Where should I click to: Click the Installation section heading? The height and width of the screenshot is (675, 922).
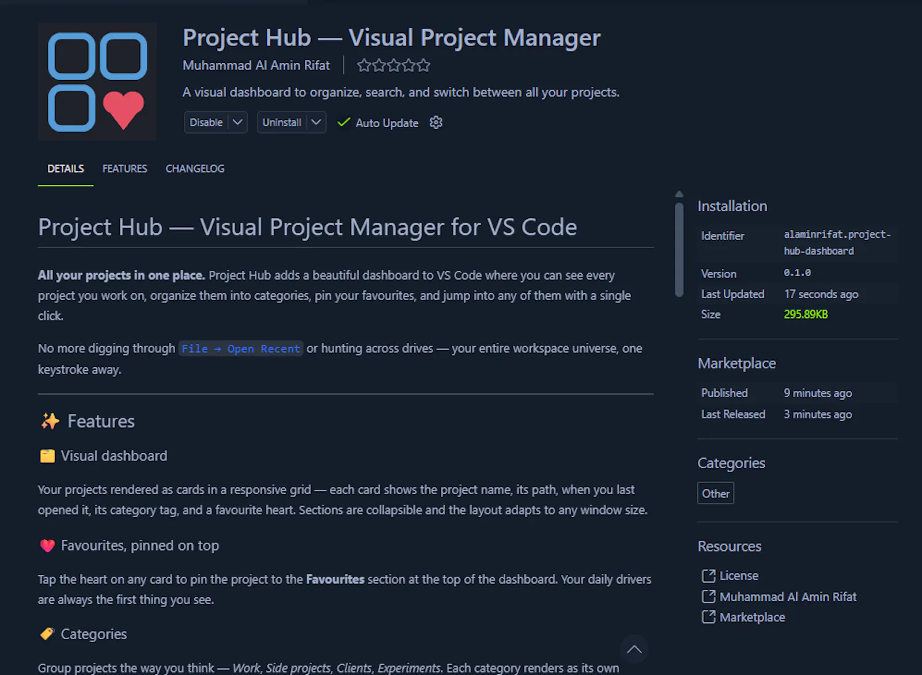[x=732, y=206]
